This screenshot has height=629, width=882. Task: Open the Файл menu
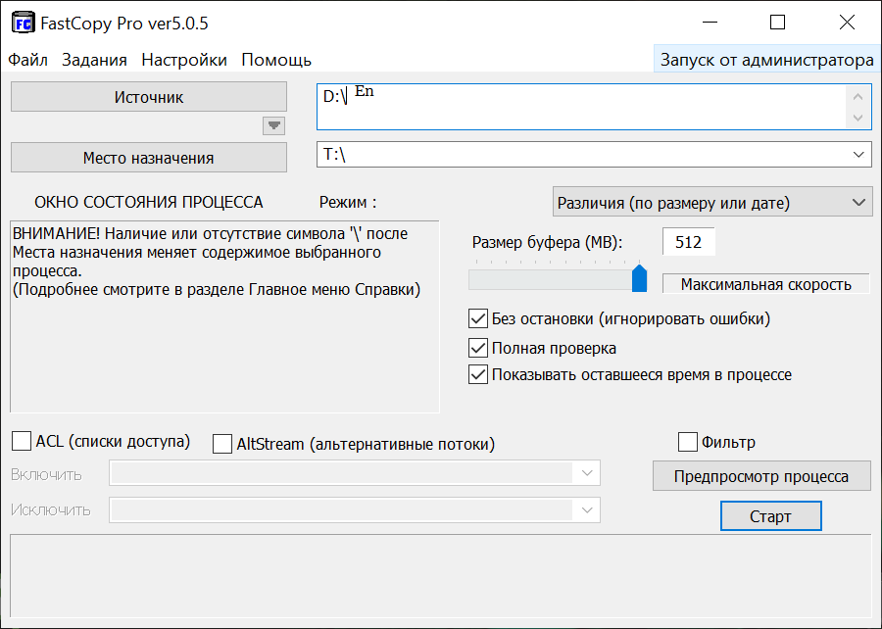pyautogui.click(x=27, y=60)
